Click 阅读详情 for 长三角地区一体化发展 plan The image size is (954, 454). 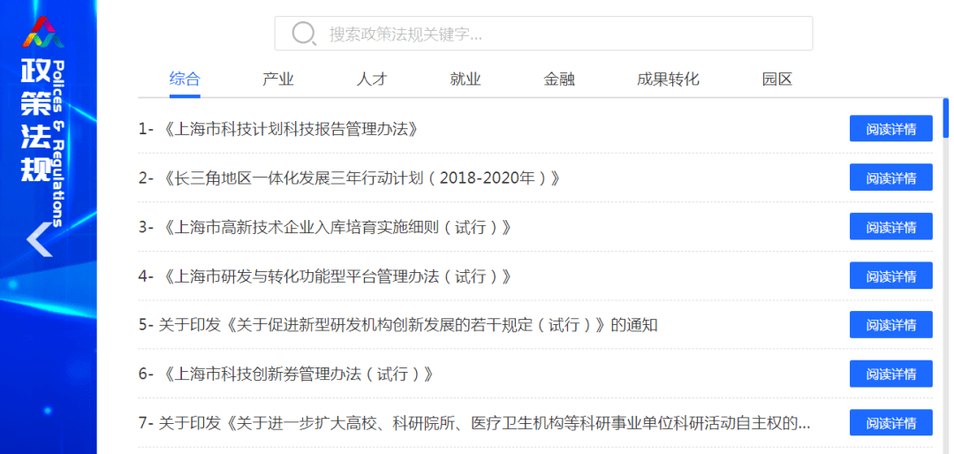tap(890, 178)
